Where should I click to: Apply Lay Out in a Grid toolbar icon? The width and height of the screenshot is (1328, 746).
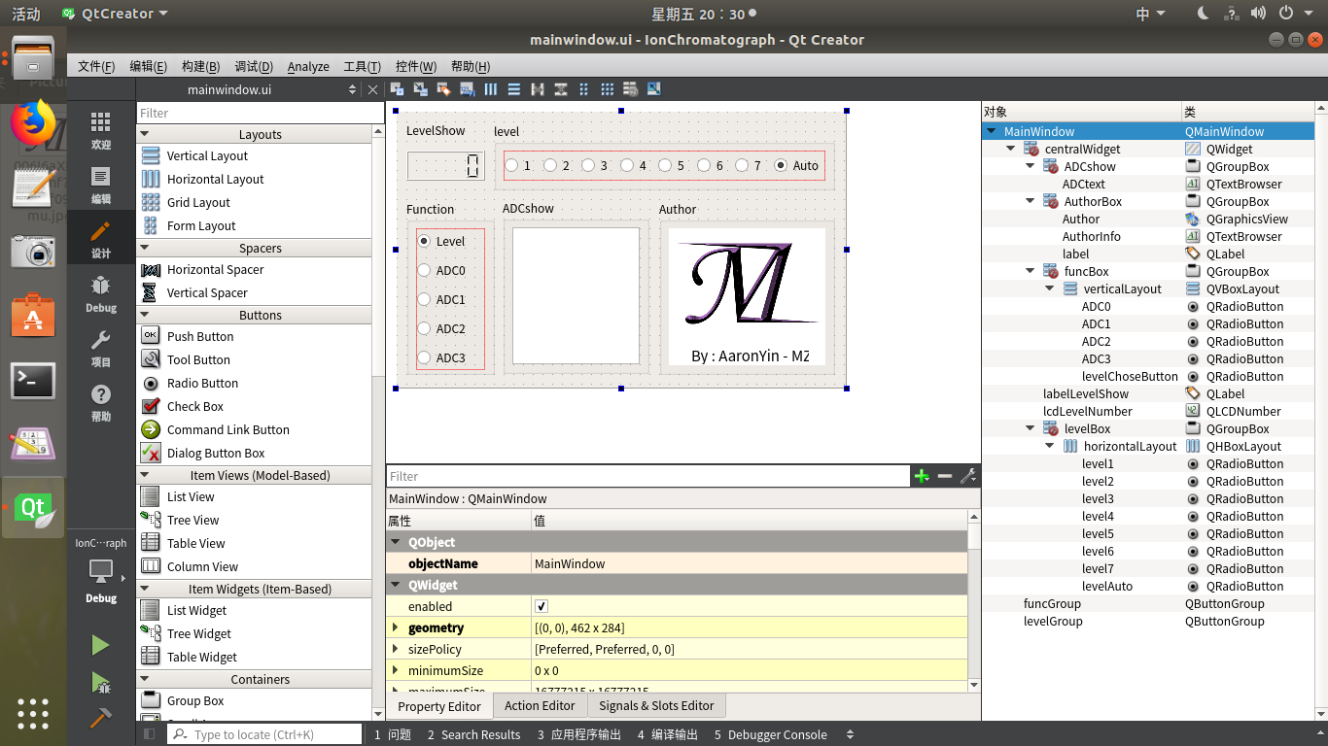(x=607, y=89)
